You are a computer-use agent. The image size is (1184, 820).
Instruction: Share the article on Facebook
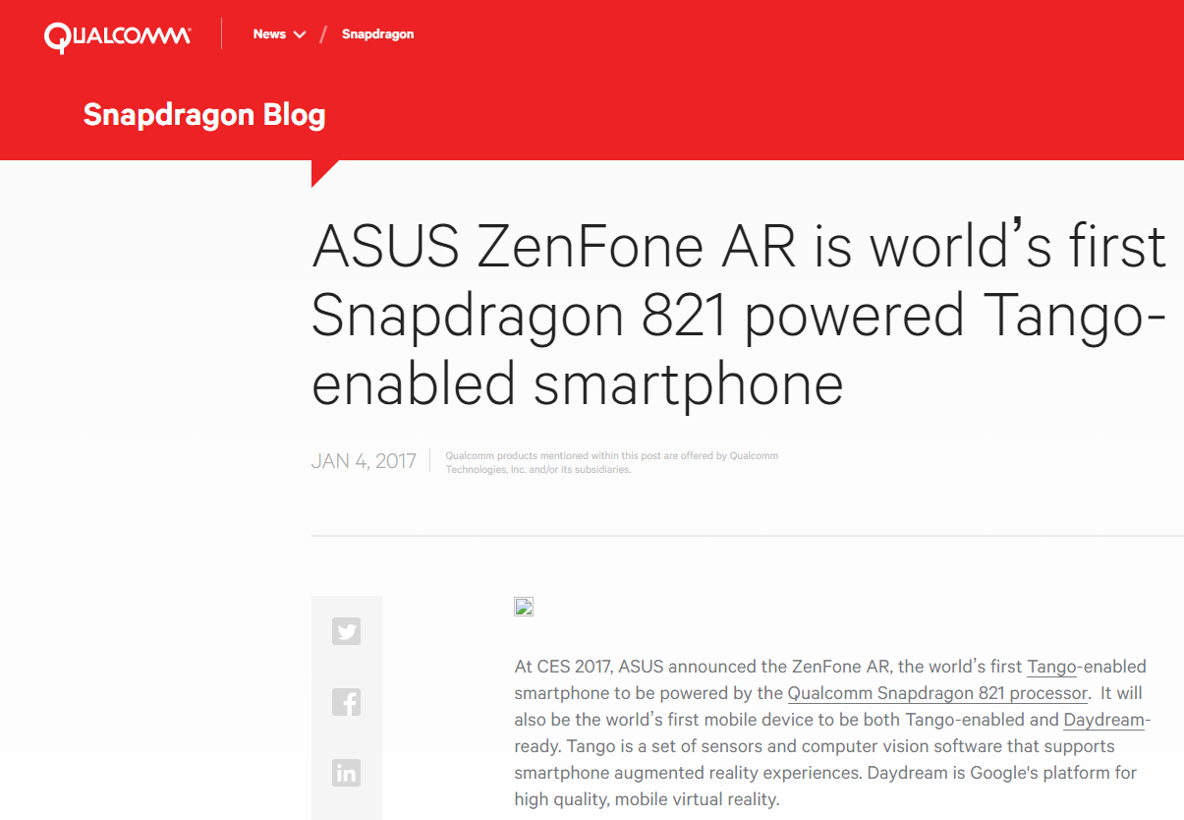346,702
